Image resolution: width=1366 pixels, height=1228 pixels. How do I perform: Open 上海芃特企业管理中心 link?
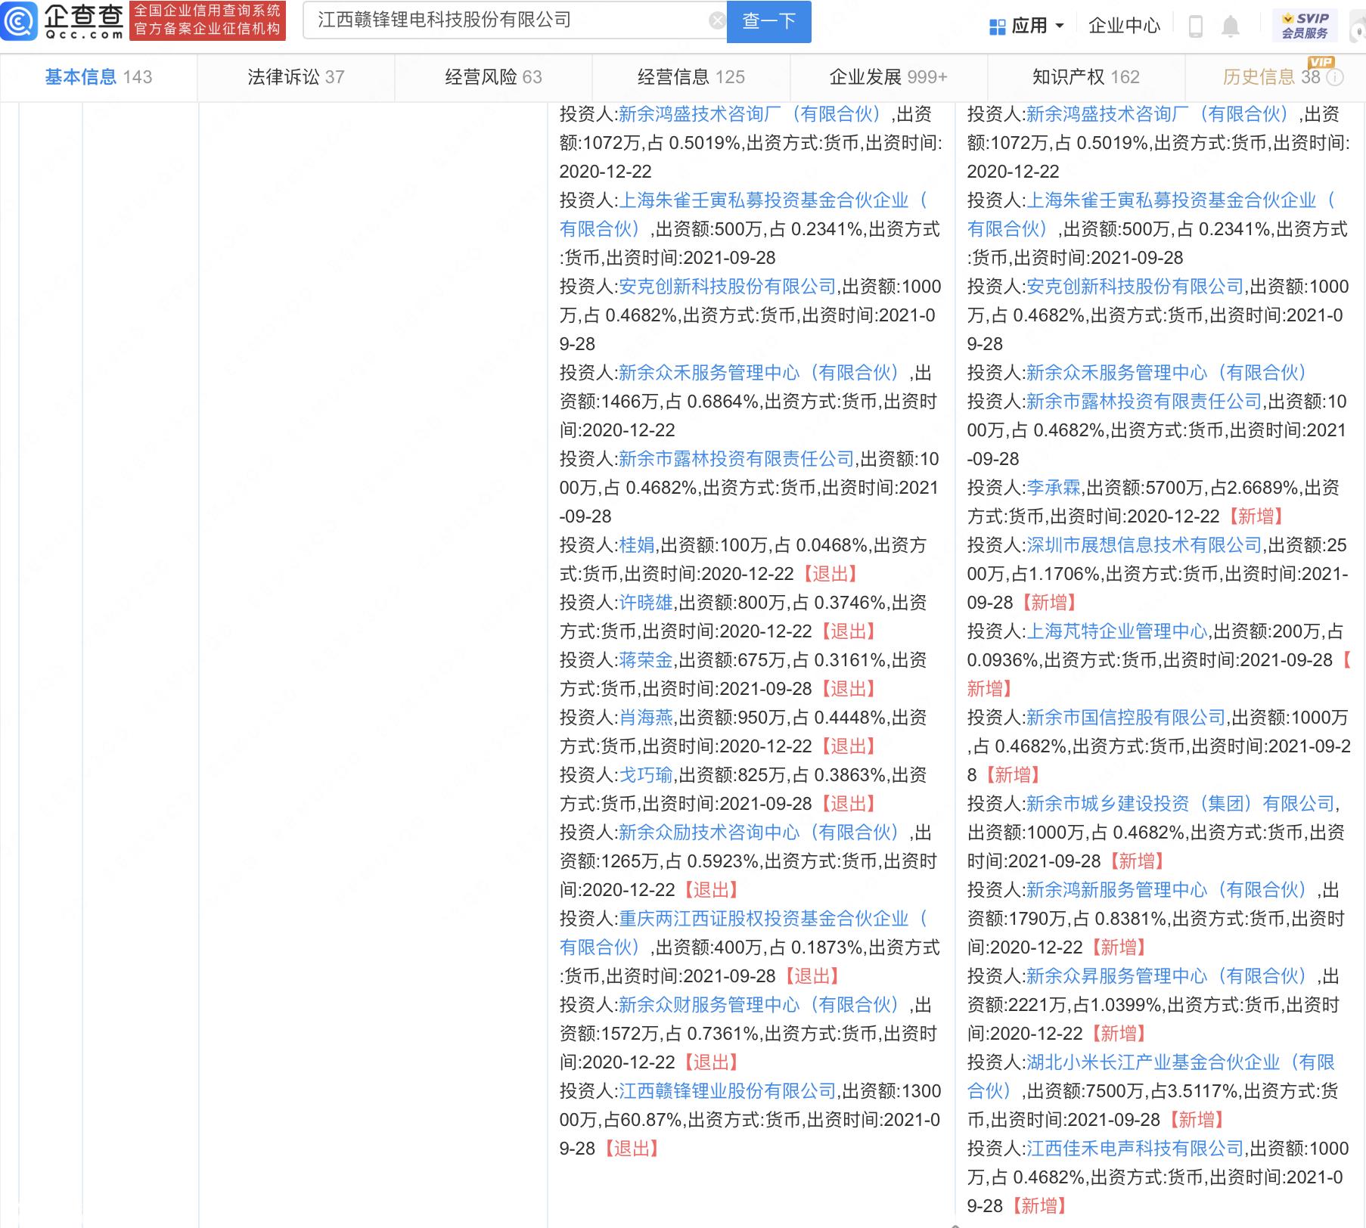pyautogui.click(x=1117, y=631)
